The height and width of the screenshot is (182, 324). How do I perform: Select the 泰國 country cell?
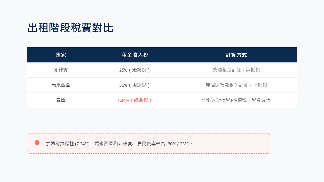tap(61, 100)
